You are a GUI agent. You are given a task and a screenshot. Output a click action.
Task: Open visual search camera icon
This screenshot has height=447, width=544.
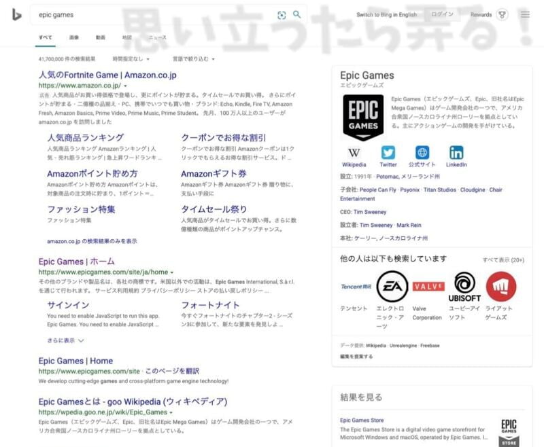pos(282,15)
